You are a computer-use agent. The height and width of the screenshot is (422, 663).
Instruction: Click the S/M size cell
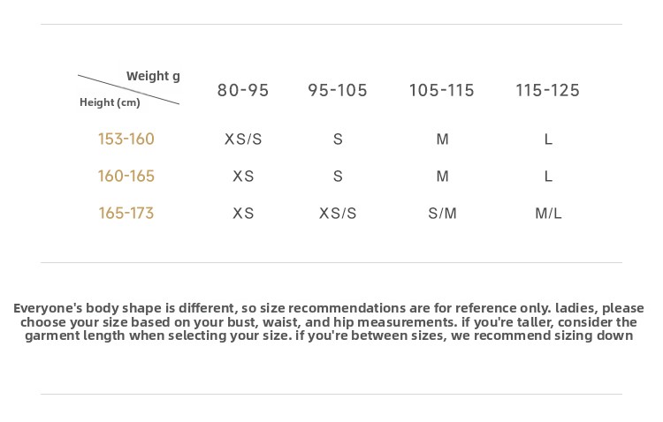tap(442, 213)
